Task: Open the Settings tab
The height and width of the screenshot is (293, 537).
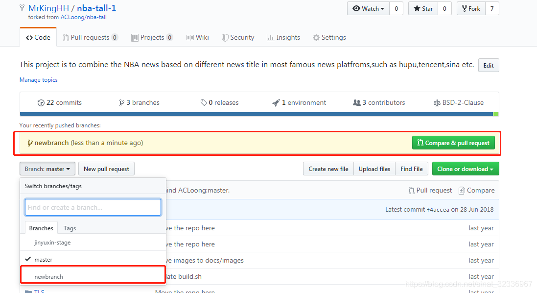Action: [x=329, y=37]
